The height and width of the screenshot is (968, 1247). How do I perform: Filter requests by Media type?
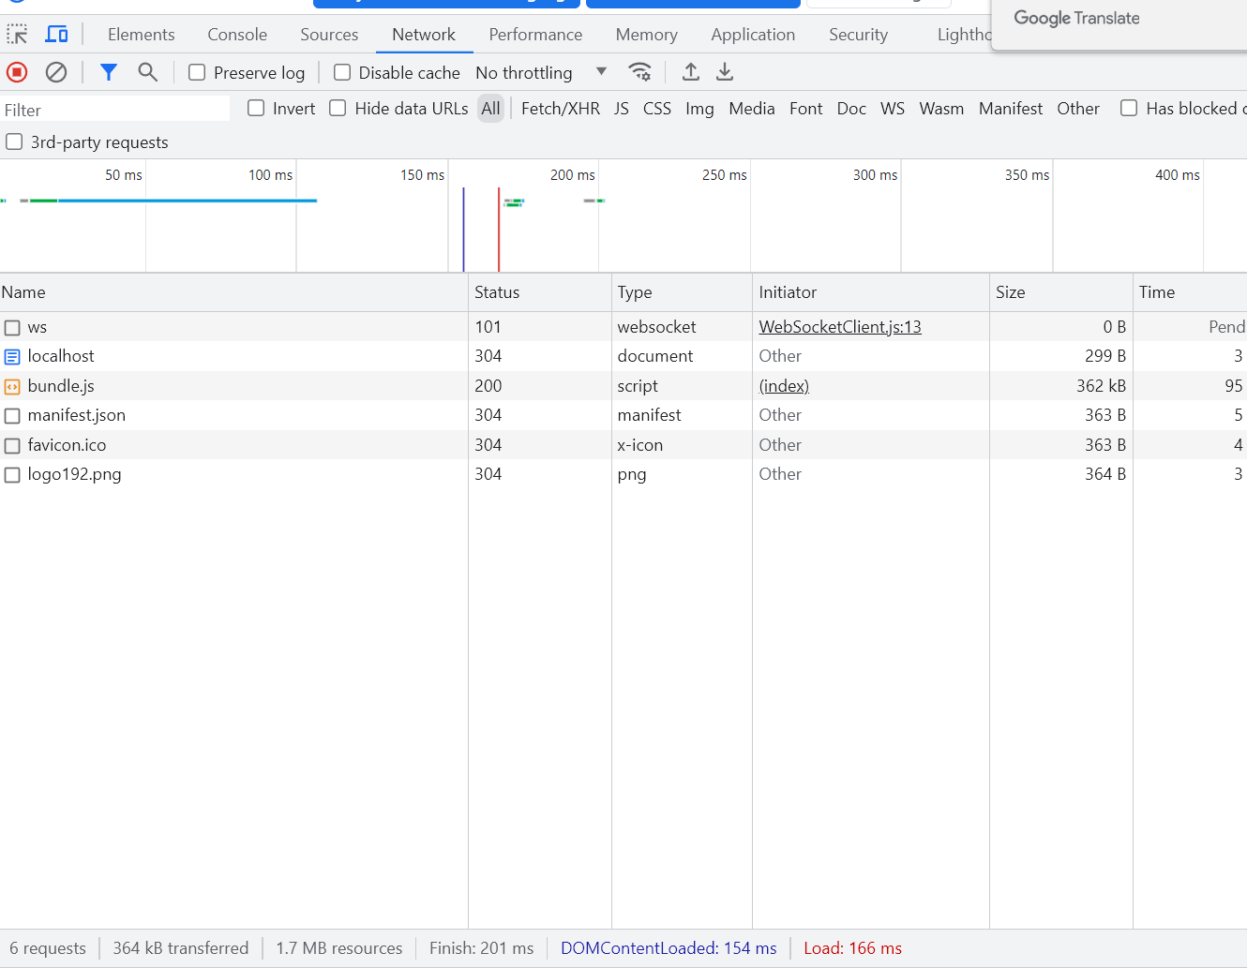pos(752,109)
